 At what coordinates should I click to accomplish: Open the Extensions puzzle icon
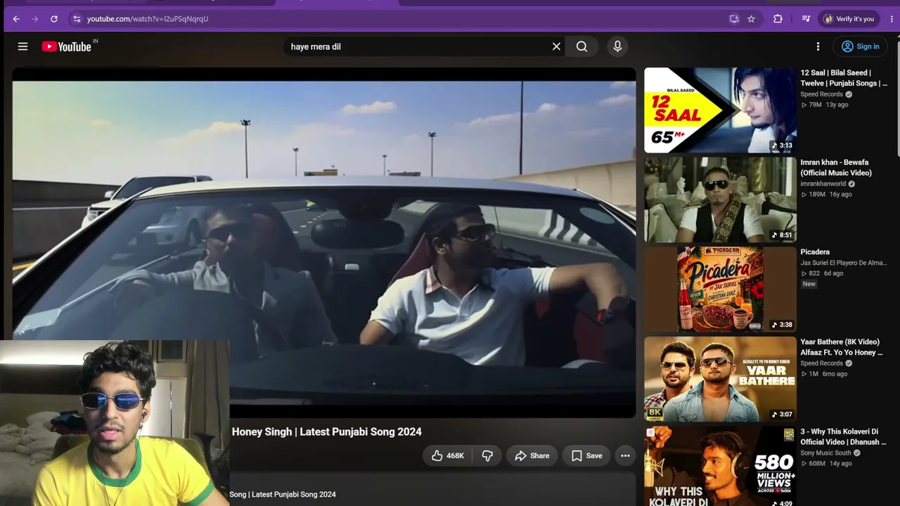(778, 19)
